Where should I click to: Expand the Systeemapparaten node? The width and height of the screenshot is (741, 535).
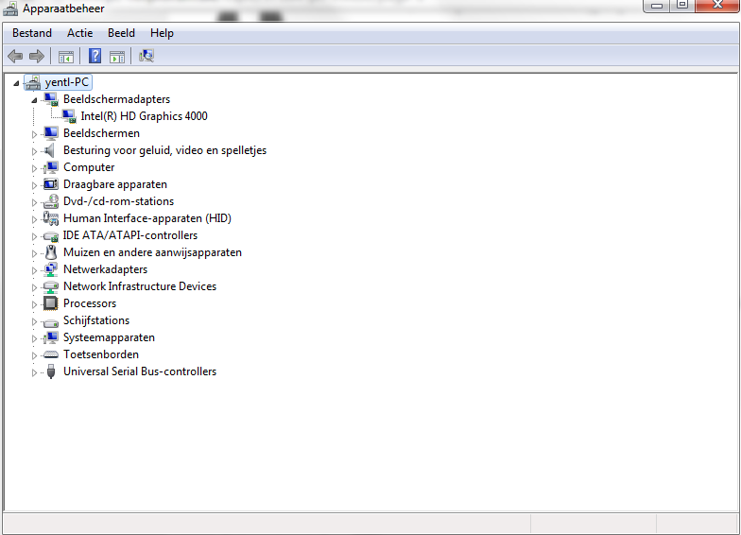click(34, 338)
